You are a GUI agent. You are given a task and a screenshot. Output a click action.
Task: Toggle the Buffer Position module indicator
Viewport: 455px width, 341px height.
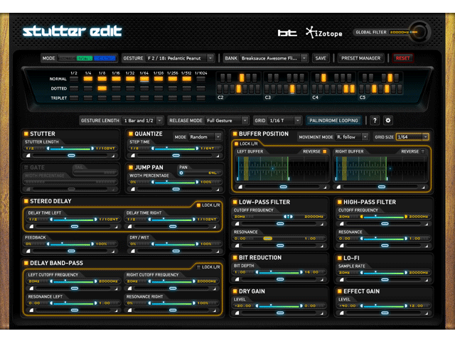click(235, 134)
